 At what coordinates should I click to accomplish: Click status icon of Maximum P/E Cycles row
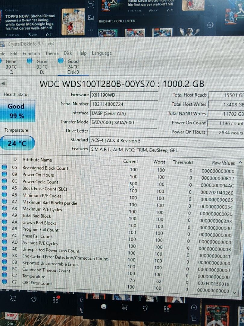[x=4, y=208]
